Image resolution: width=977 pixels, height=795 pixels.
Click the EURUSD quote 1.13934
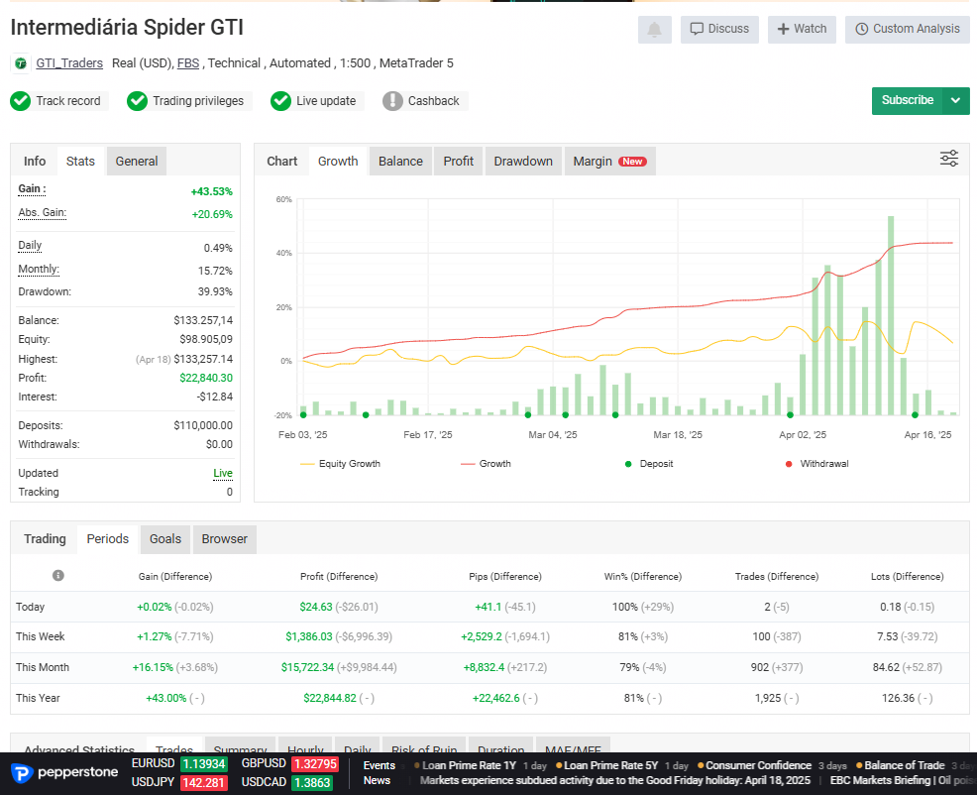pyautogui.click(x=204, y=764)
